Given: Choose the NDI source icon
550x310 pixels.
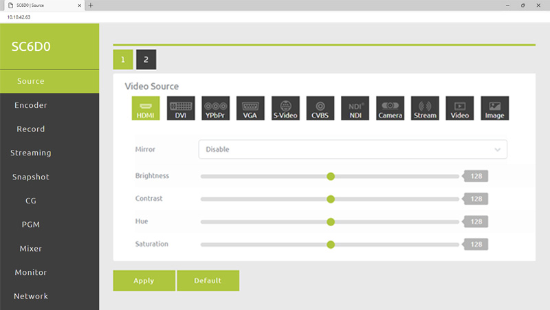Looking at the screenshot, I should (x=355, y=109).
